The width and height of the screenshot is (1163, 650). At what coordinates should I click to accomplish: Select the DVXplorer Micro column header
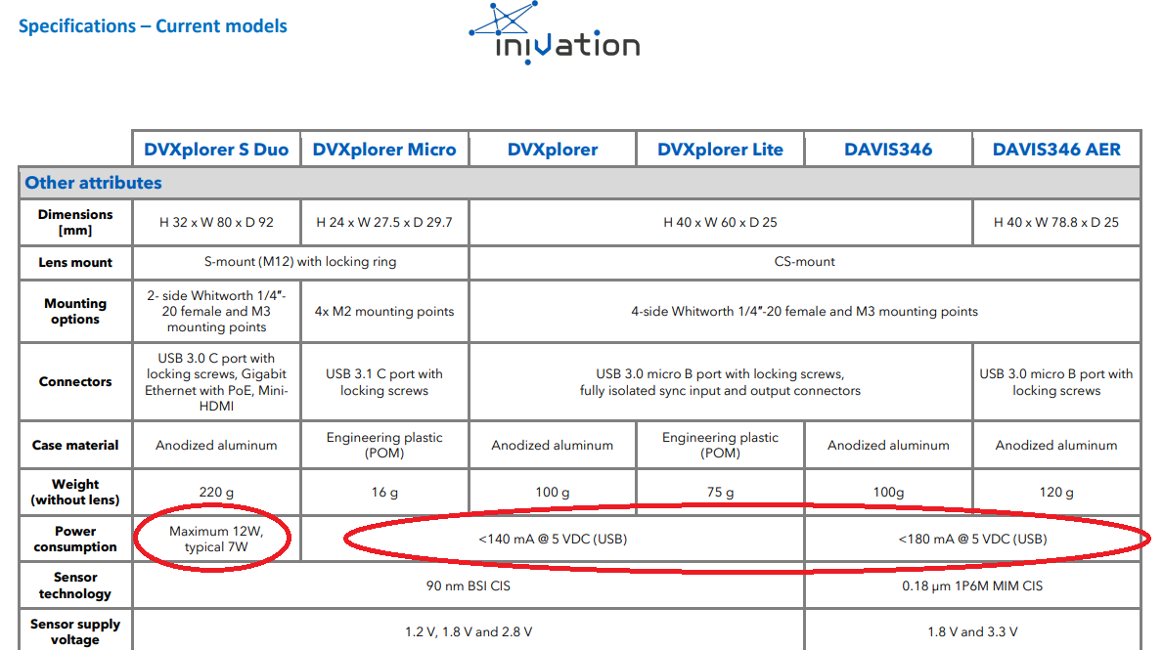(384, 149)
